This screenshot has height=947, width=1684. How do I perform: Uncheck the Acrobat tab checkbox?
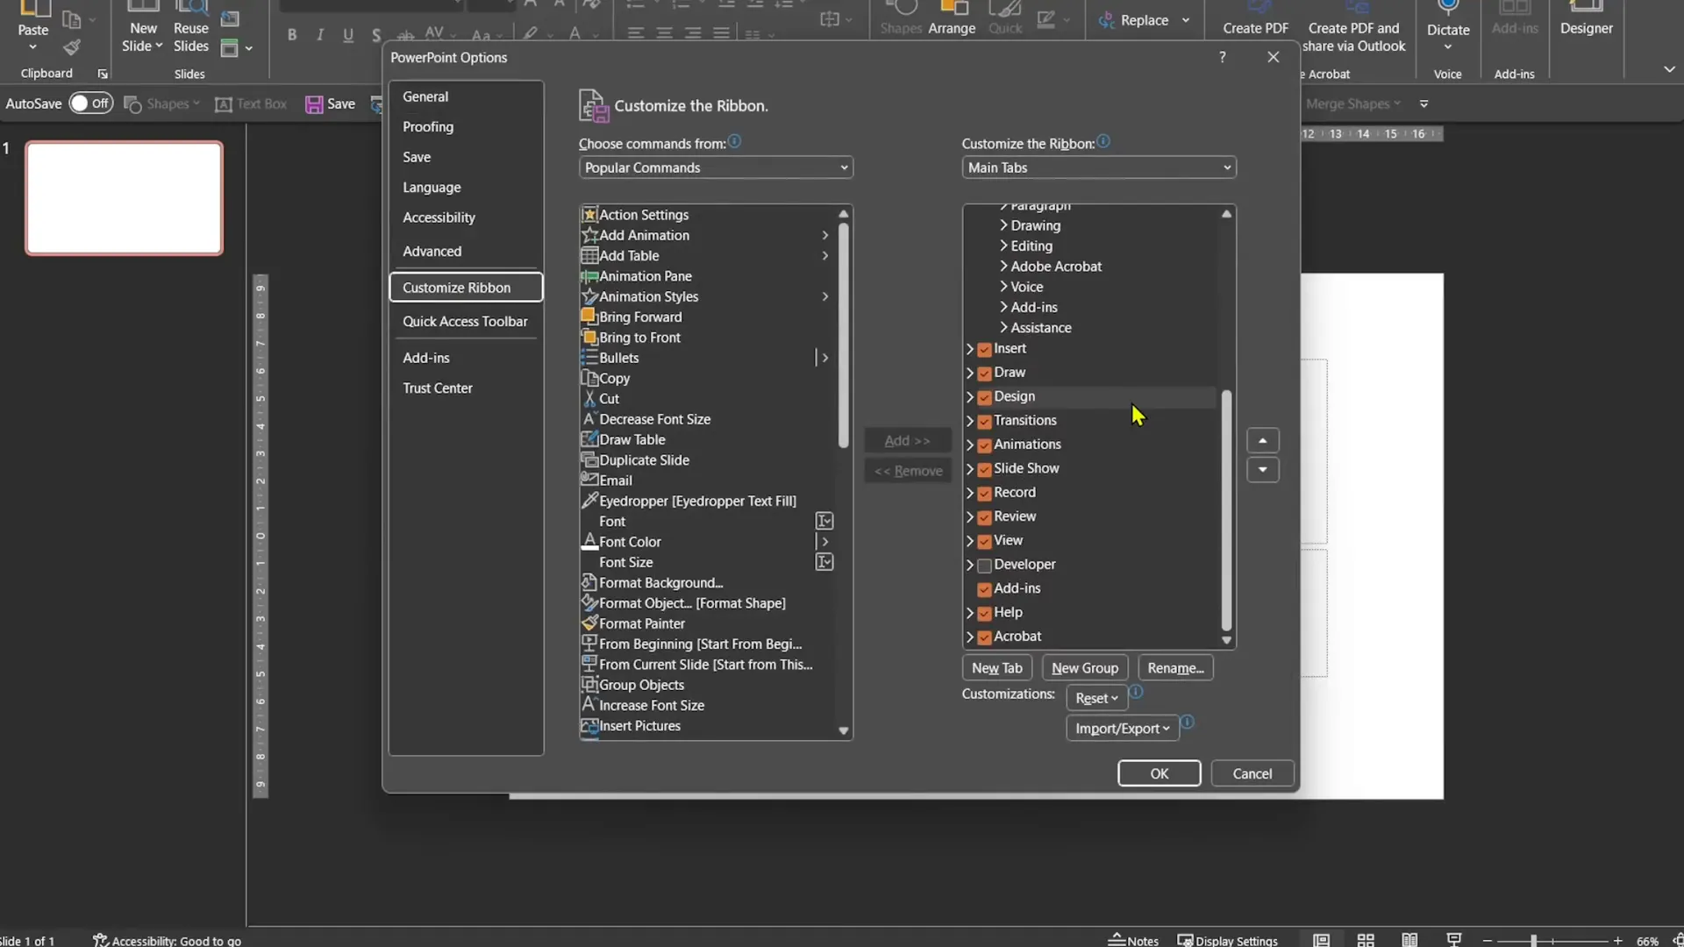[x=984, y=637]
